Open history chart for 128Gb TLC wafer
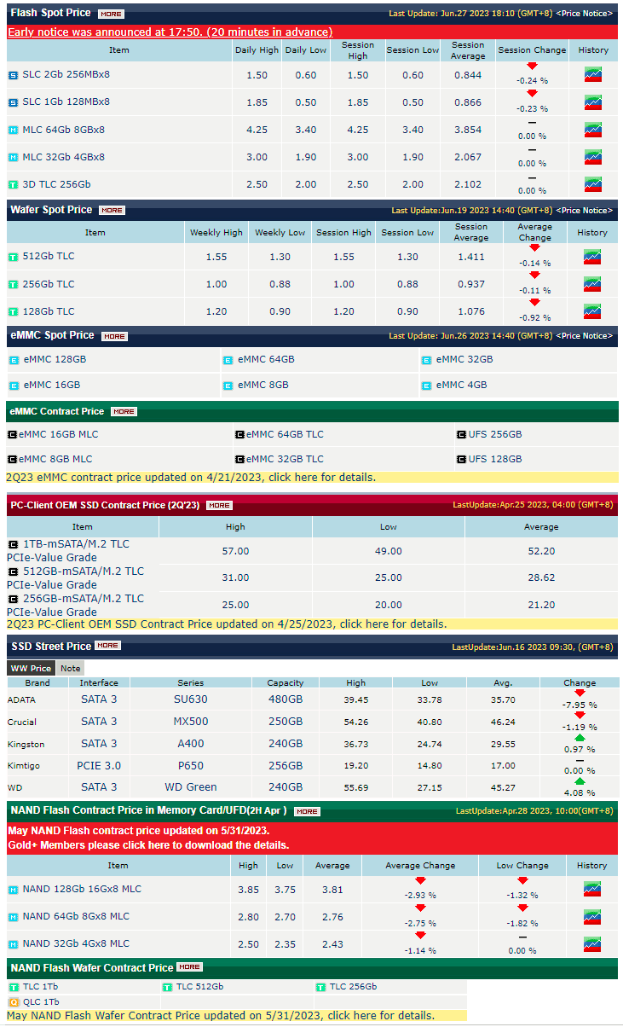 tap(592, 312)
